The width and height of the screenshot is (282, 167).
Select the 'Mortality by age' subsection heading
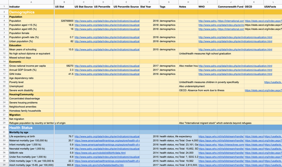pos(31,132)
